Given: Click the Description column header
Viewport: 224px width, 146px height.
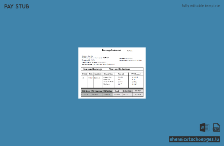Looking at the screenshot, I should click(x=108, y=74).
